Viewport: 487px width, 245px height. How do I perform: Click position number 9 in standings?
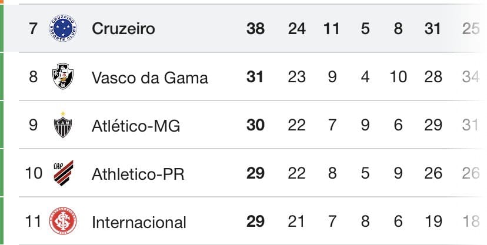click(33, 125)
